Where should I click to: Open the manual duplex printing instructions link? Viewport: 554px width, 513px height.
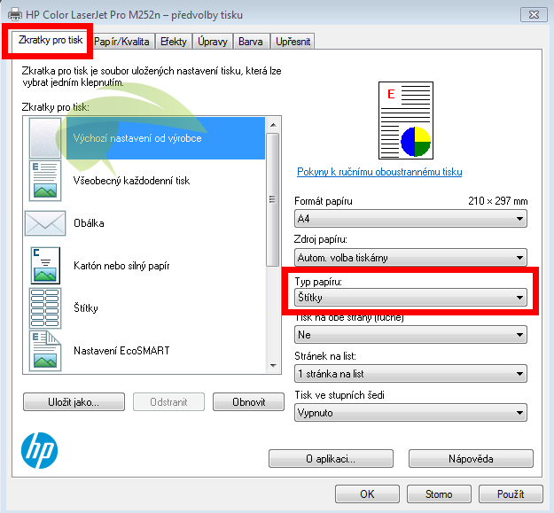379,172
